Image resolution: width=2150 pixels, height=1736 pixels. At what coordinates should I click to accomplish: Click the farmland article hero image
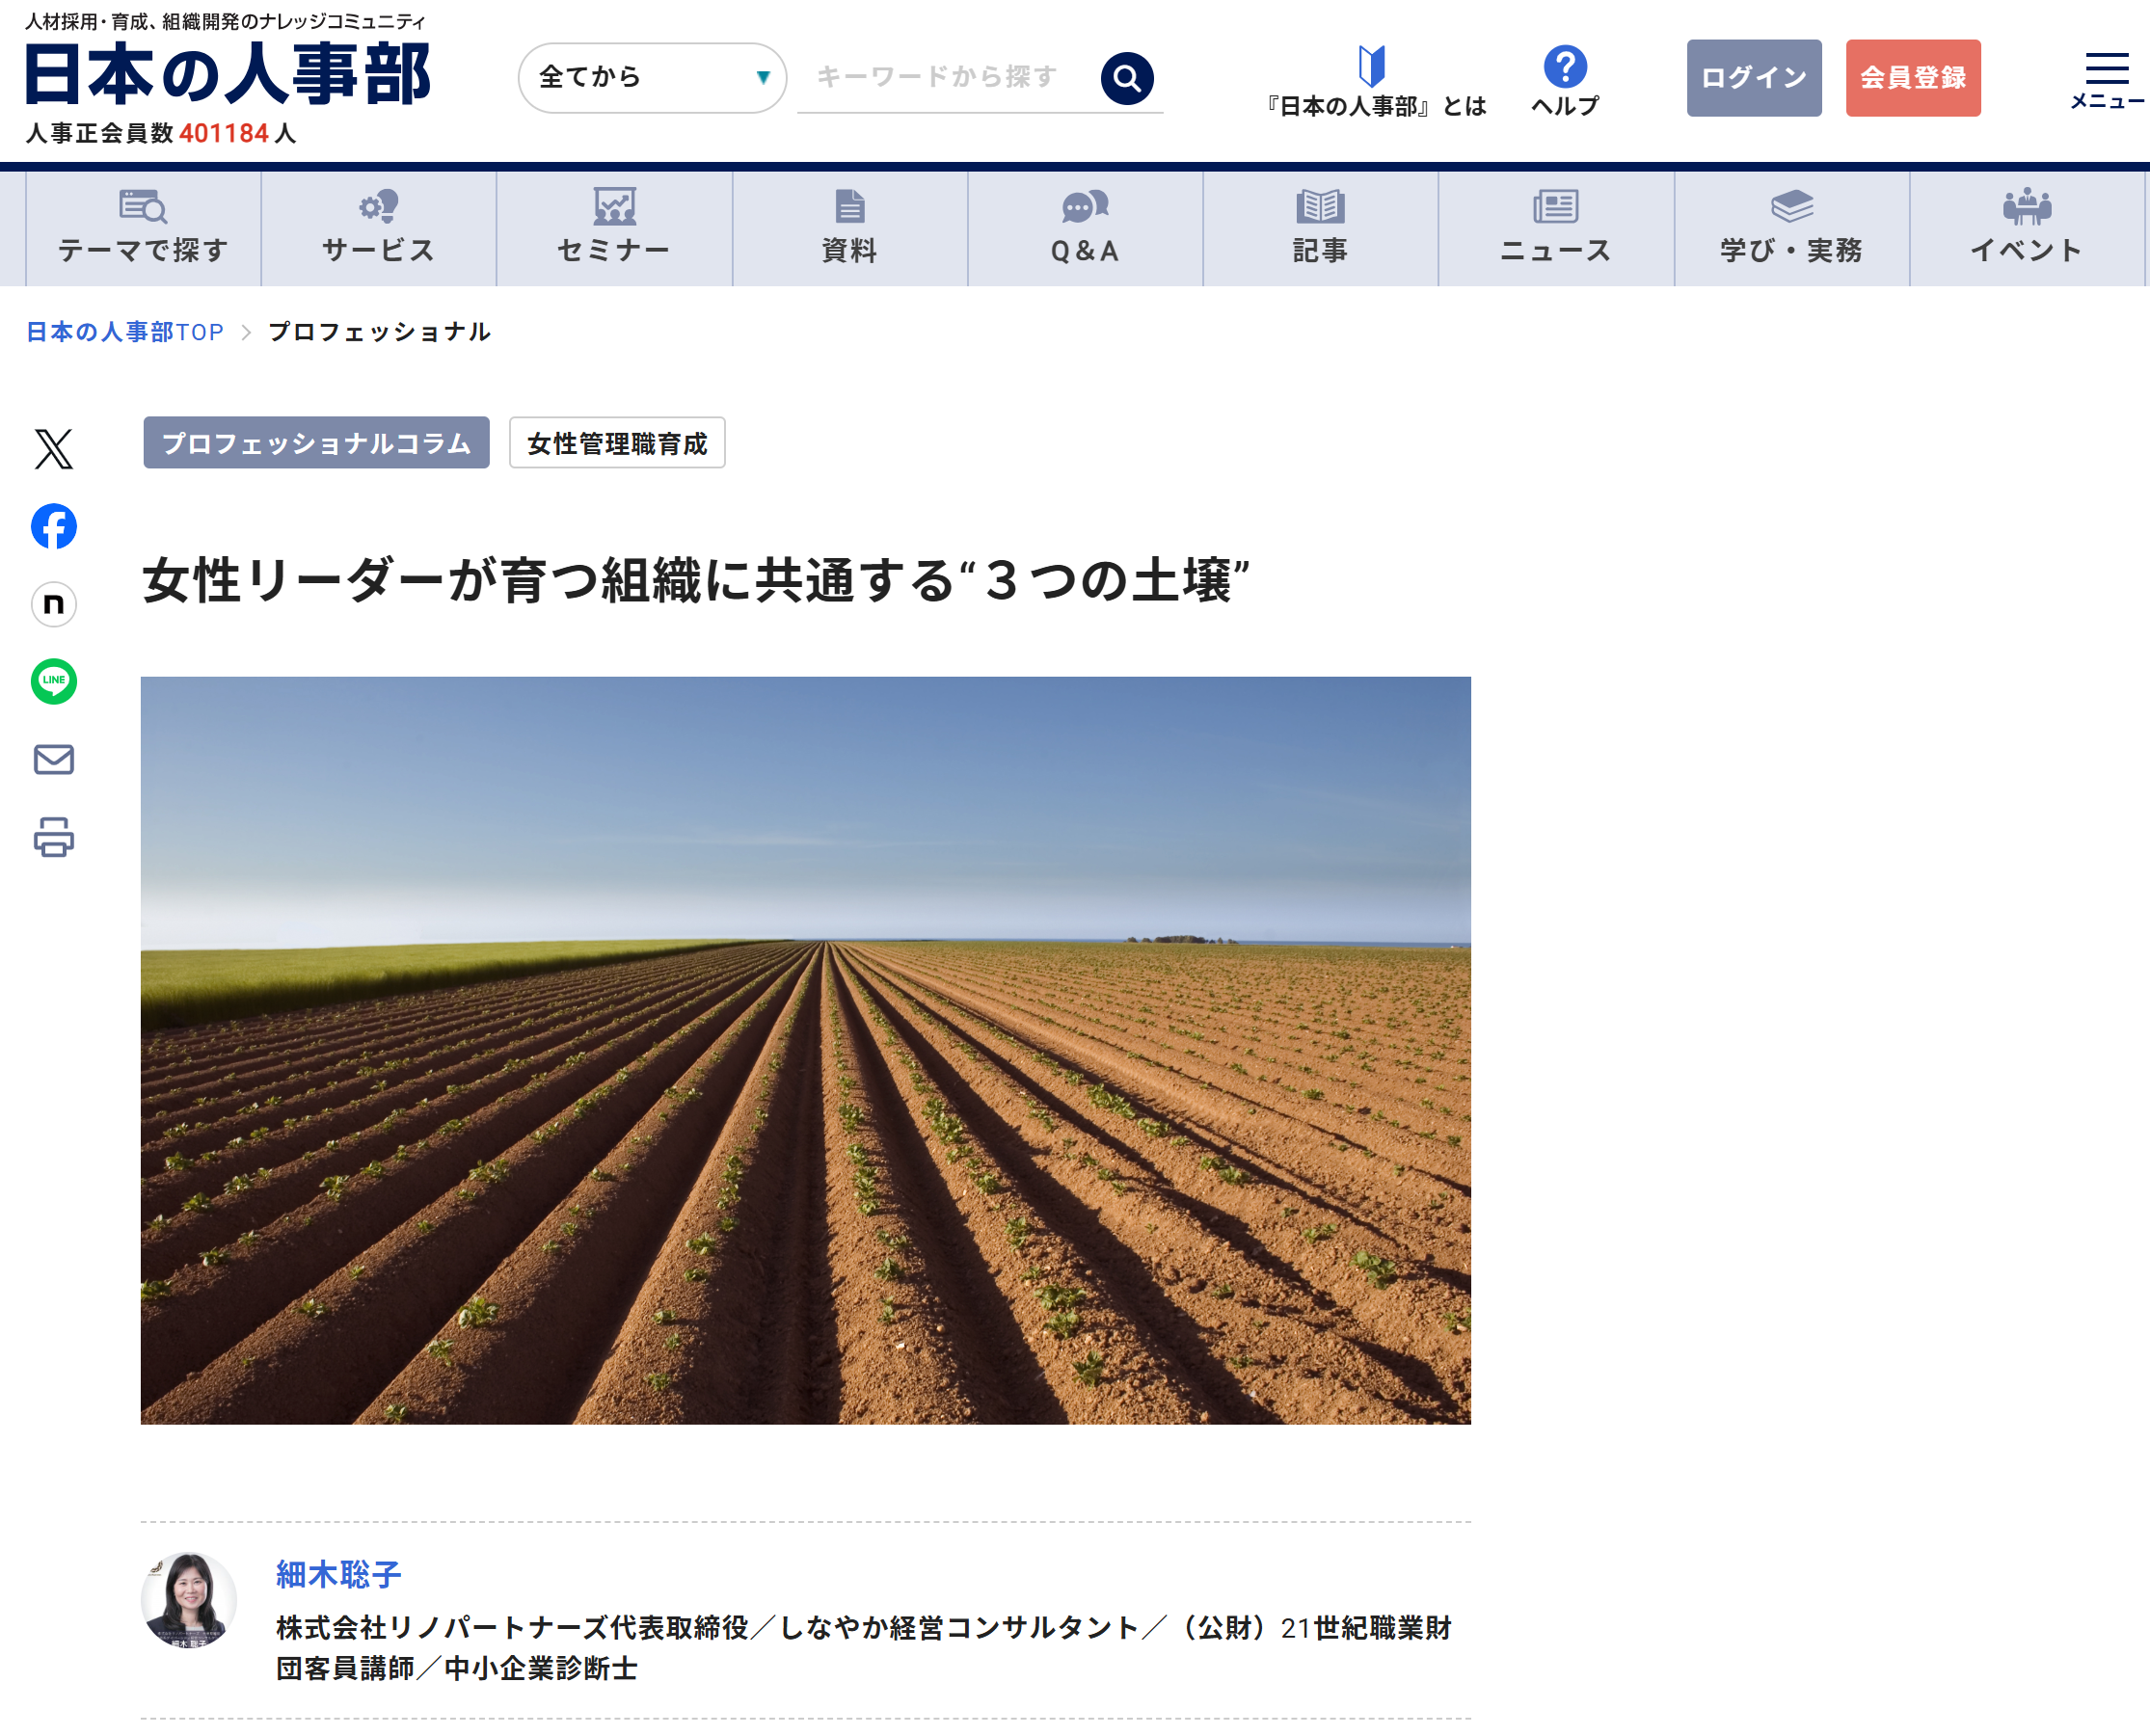click(x=805, y=1050)
